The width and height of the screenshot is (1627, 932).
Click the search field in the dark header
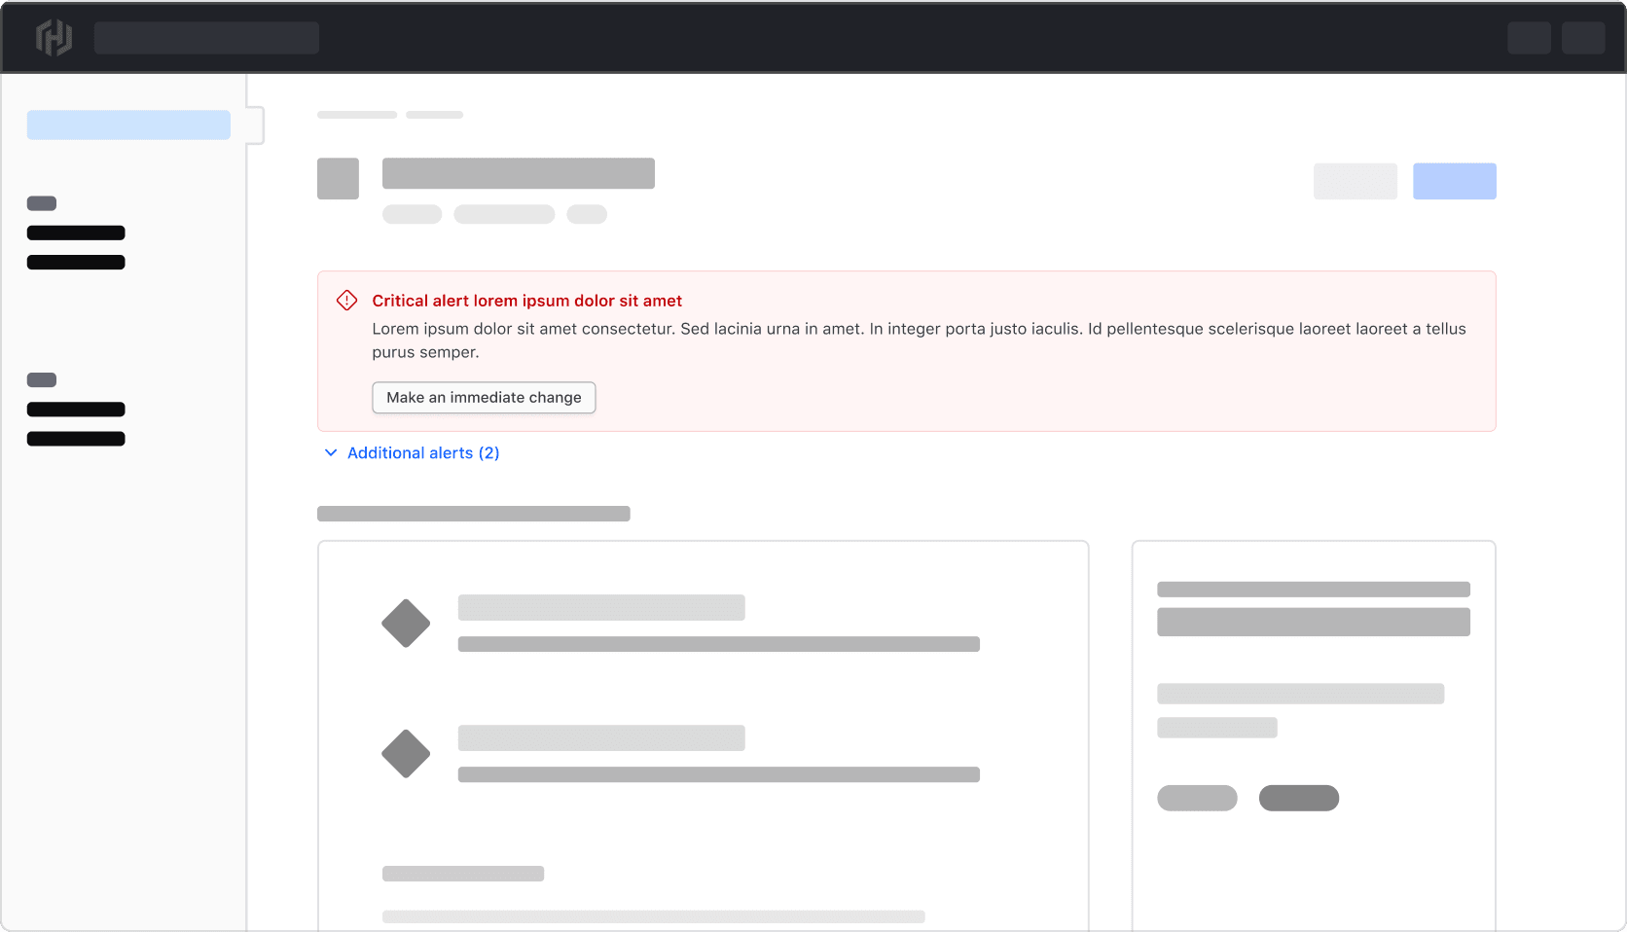pyautogui.click(x=206, y=38)
